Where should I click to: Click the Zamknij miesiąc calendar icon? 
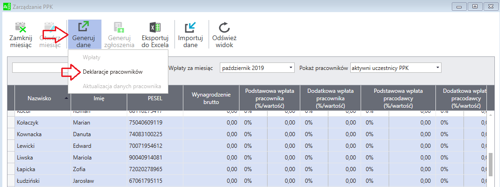pyautogui.click(x=21, y=27)
